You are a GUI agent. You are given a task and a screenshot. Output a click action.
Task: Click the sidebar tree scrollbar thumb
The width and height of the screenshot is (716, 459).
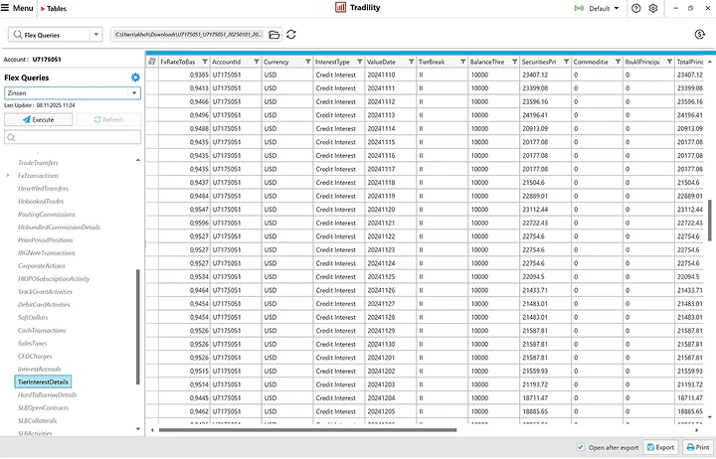pyautogui.click(x=138, y=327)
